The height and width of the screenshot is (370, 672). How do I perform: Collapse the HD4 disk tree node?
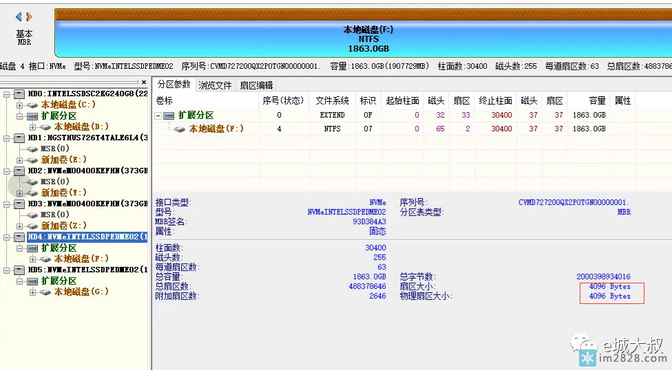click(6, 237)
